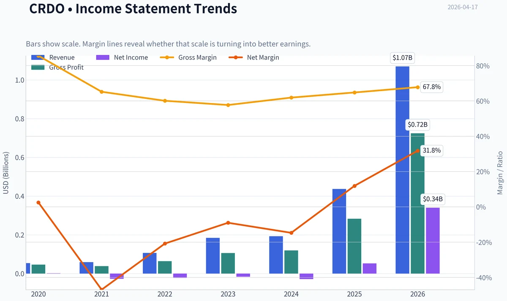The height and width of the screenshot is (301, 507).
Task: Click the 0.2 left axis tick
Action: [19, 235]
